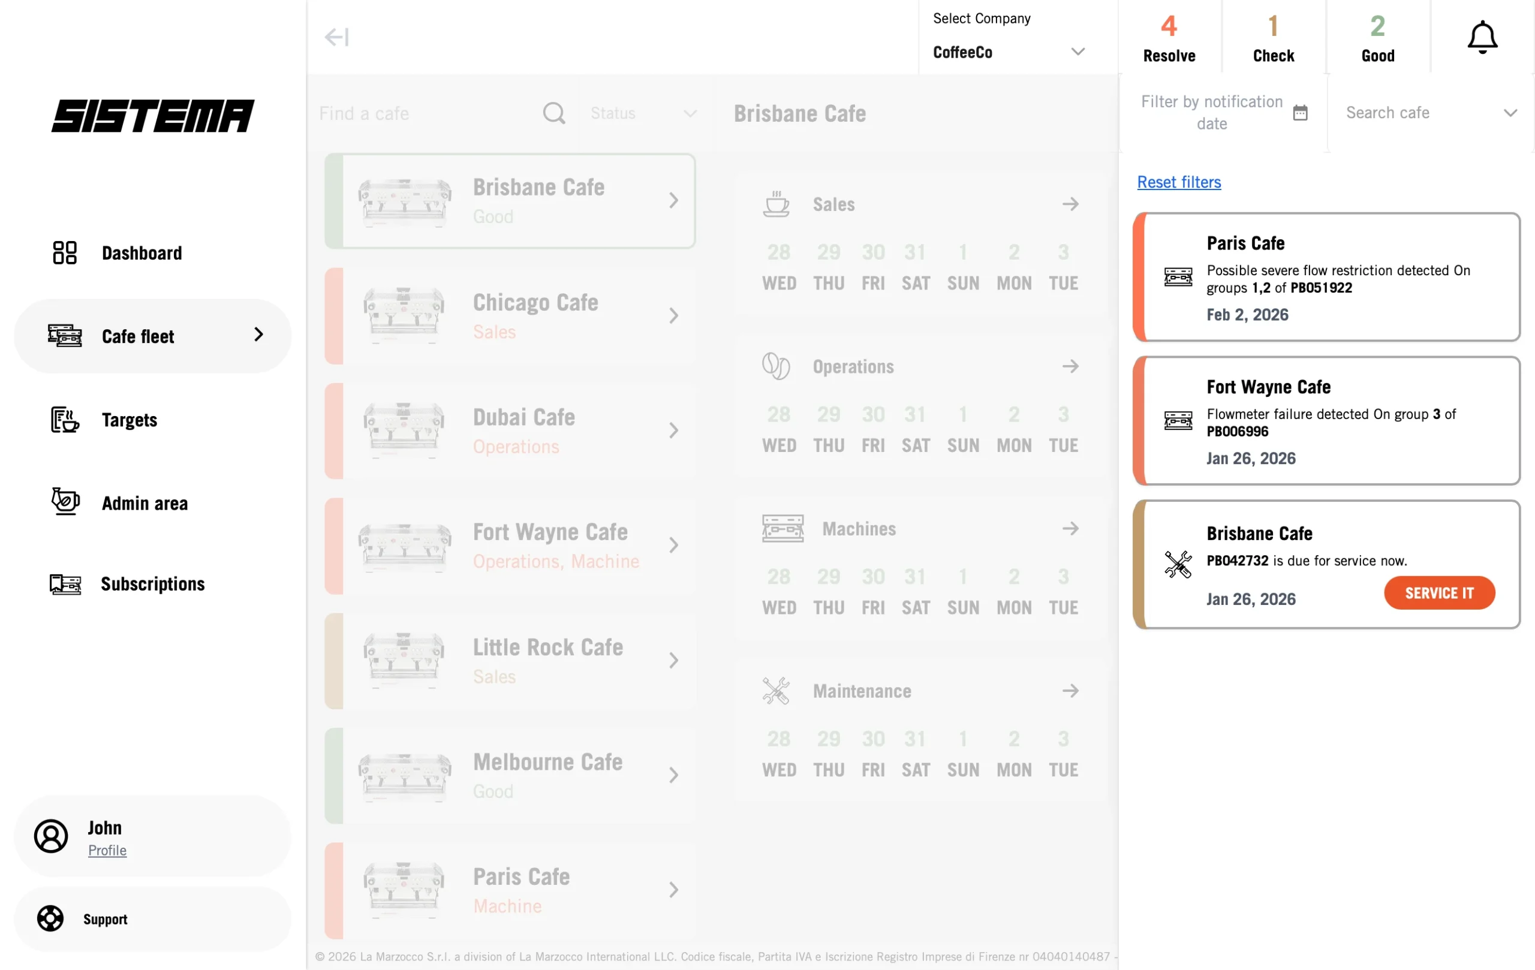Open the calendar for notification date filter
The image size is (1535, 970).
coord(1302,112)
